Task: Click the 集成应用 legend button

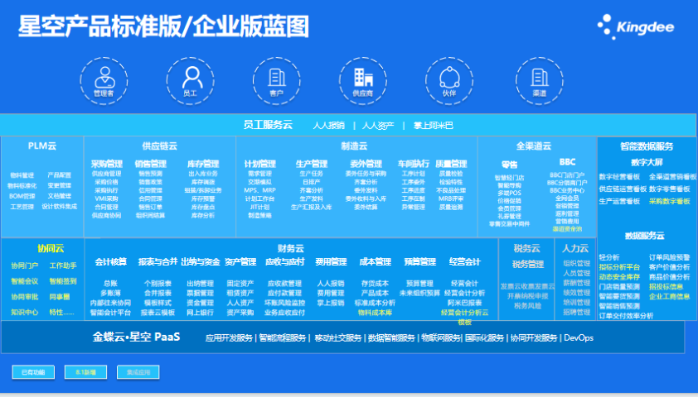Action: [x=138, y=372]
